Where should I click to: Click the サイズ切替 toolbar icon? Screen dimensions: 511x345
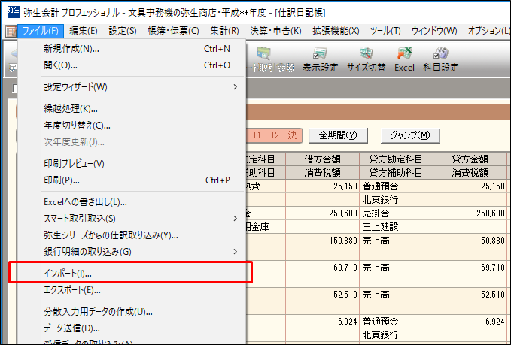pos(366,59)
